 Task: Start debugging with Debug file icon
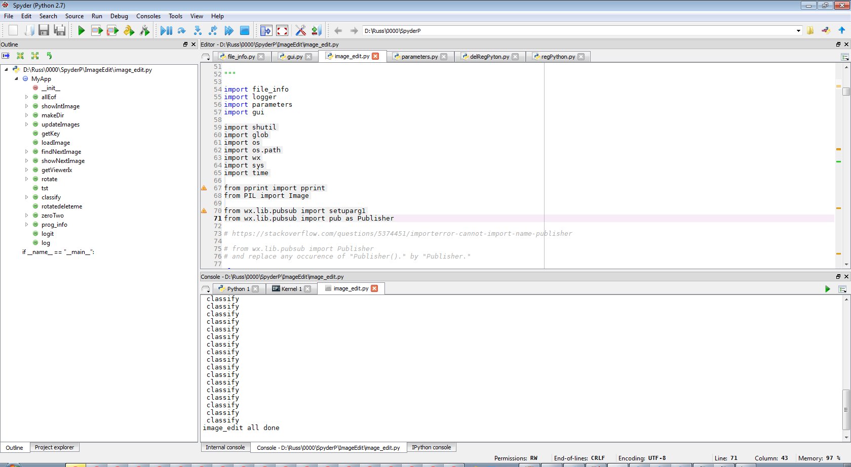pos(166,30)
